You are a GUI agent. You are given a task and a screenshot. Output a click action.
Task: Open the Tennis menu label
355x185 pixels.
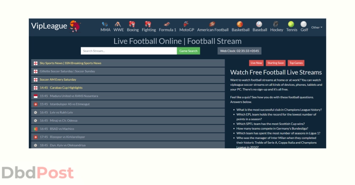tap(291, 30)
